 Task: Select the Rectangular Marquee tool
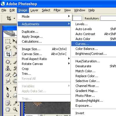click(x=8, y=41)
